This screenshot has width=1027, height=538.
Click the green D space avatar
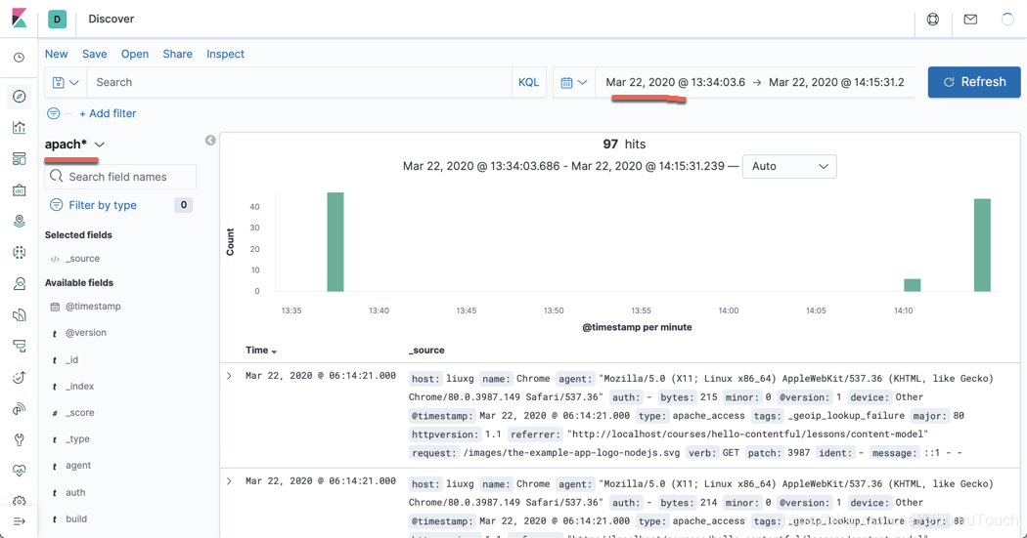(58, 19)
